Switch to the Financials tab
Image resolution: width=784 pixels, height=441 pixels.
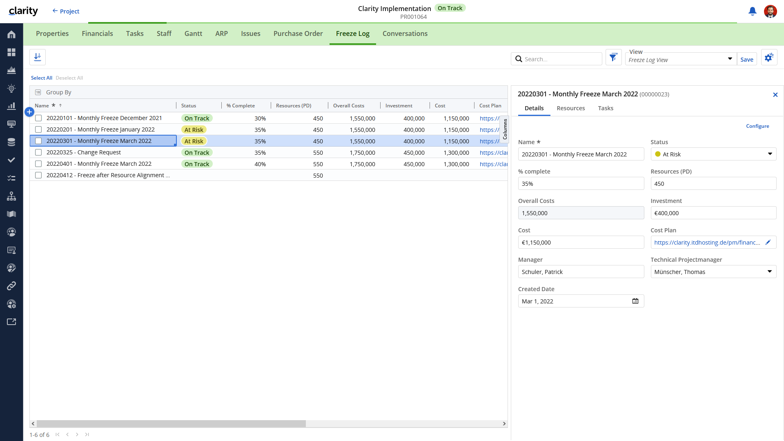click(x=97, y=33)
